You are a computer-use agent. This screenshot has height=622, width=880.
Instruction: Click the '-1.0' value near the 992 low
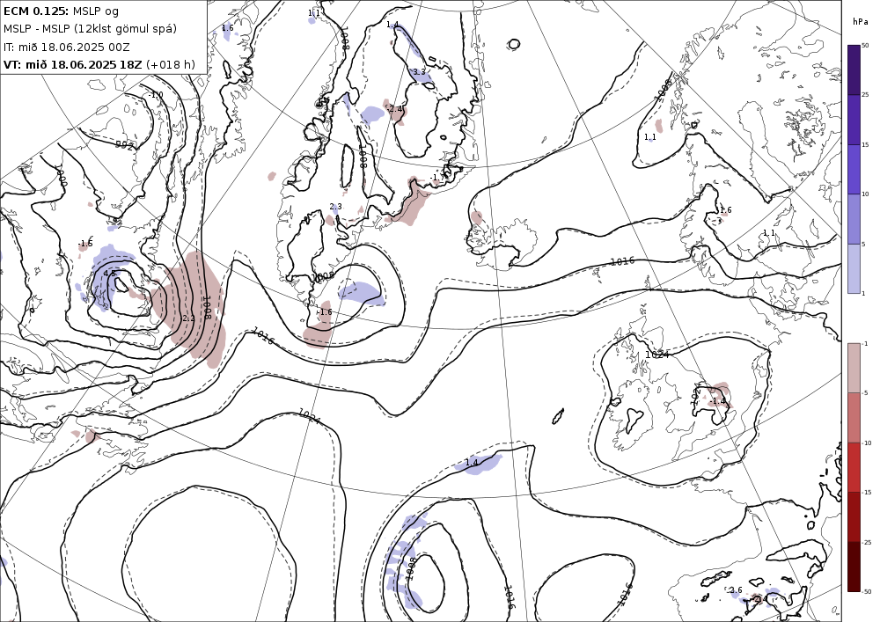click(156, 95)
